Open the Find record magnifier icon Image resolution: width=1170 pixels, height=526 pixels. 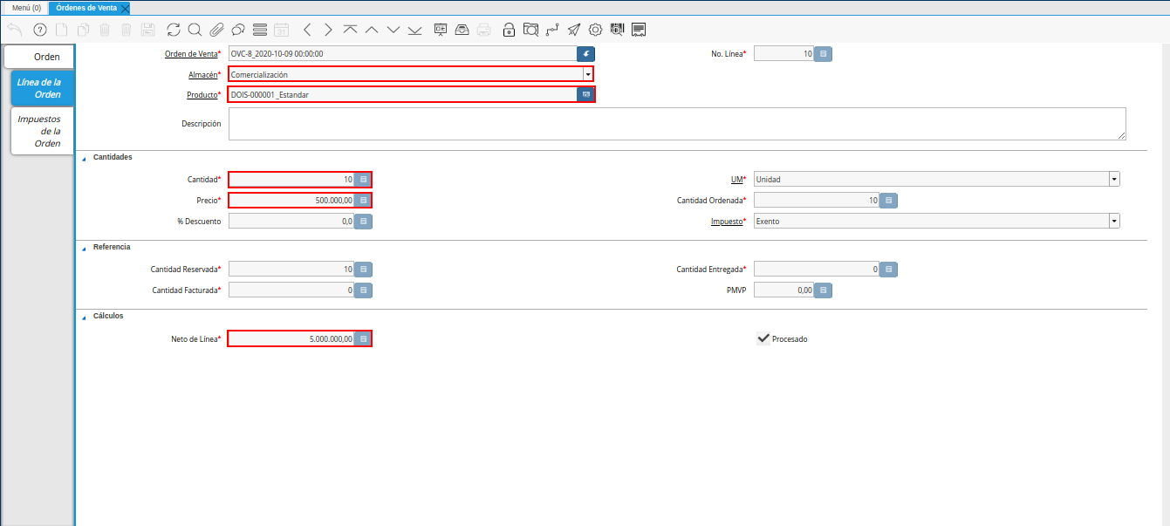coord(195,30)
